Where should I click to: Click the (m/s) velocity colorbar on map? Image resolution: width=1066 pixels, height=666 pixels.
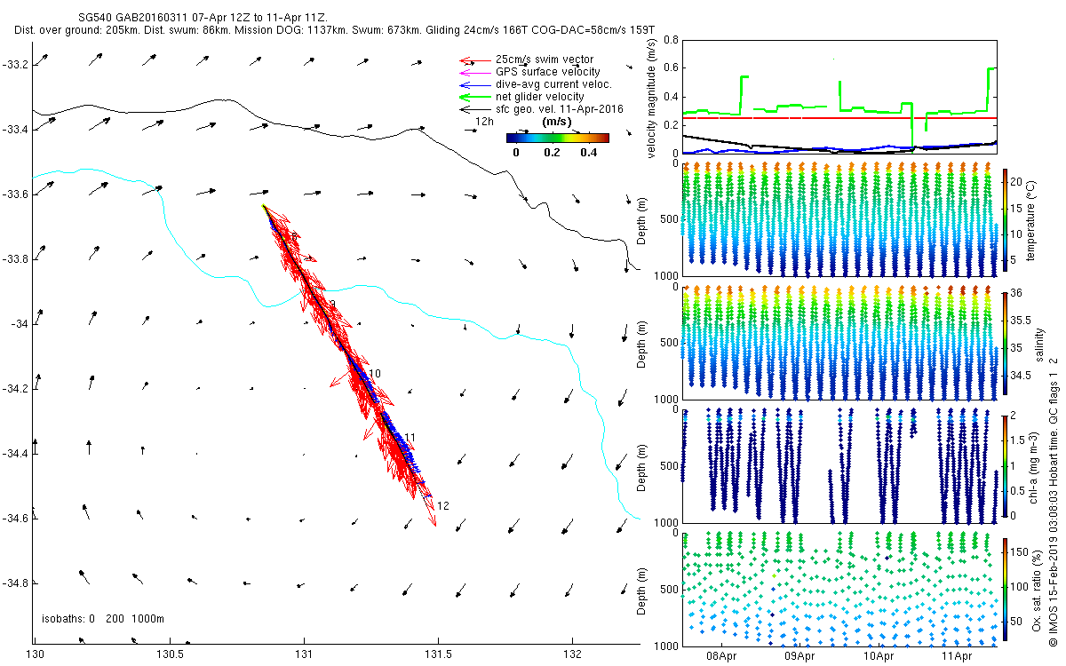[x=557, y=138]
